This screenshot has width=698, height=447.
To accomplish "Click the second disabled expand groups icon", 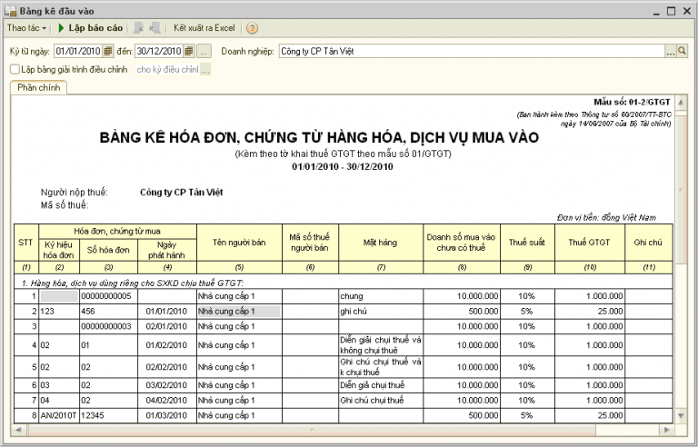I will click(155, 28).
